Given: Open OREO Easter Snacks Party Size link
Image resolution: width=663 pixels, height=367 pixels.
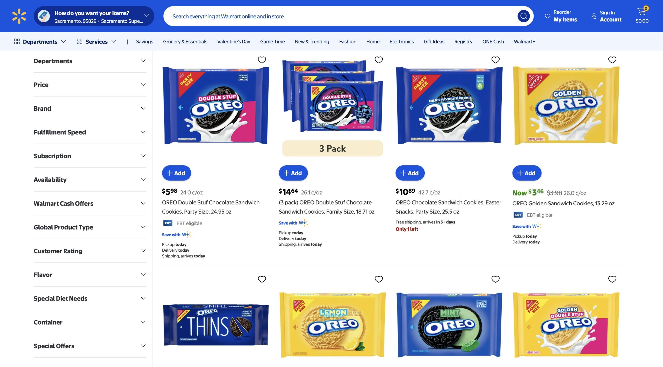Looking at the screenshot, I should tap(448, 207).
